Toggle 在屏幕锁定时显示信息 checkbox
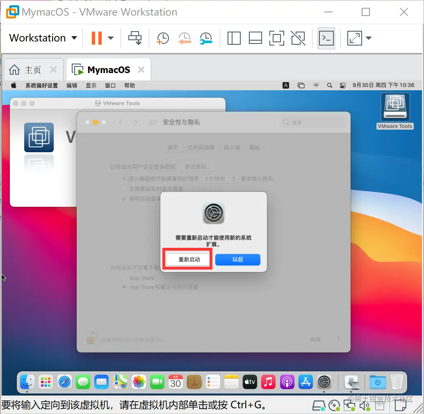Viewport: 424px width, 414px height. [x=124, y=189]
